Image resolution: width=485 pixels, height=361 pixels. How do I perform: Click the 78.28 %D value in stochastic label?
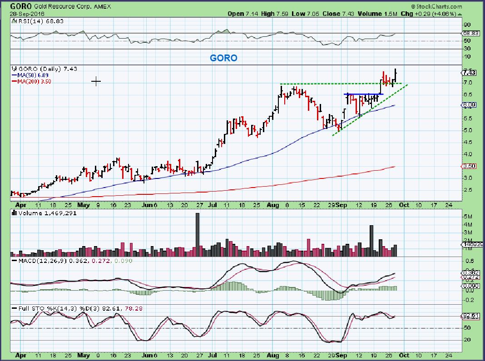coord(134,308)
